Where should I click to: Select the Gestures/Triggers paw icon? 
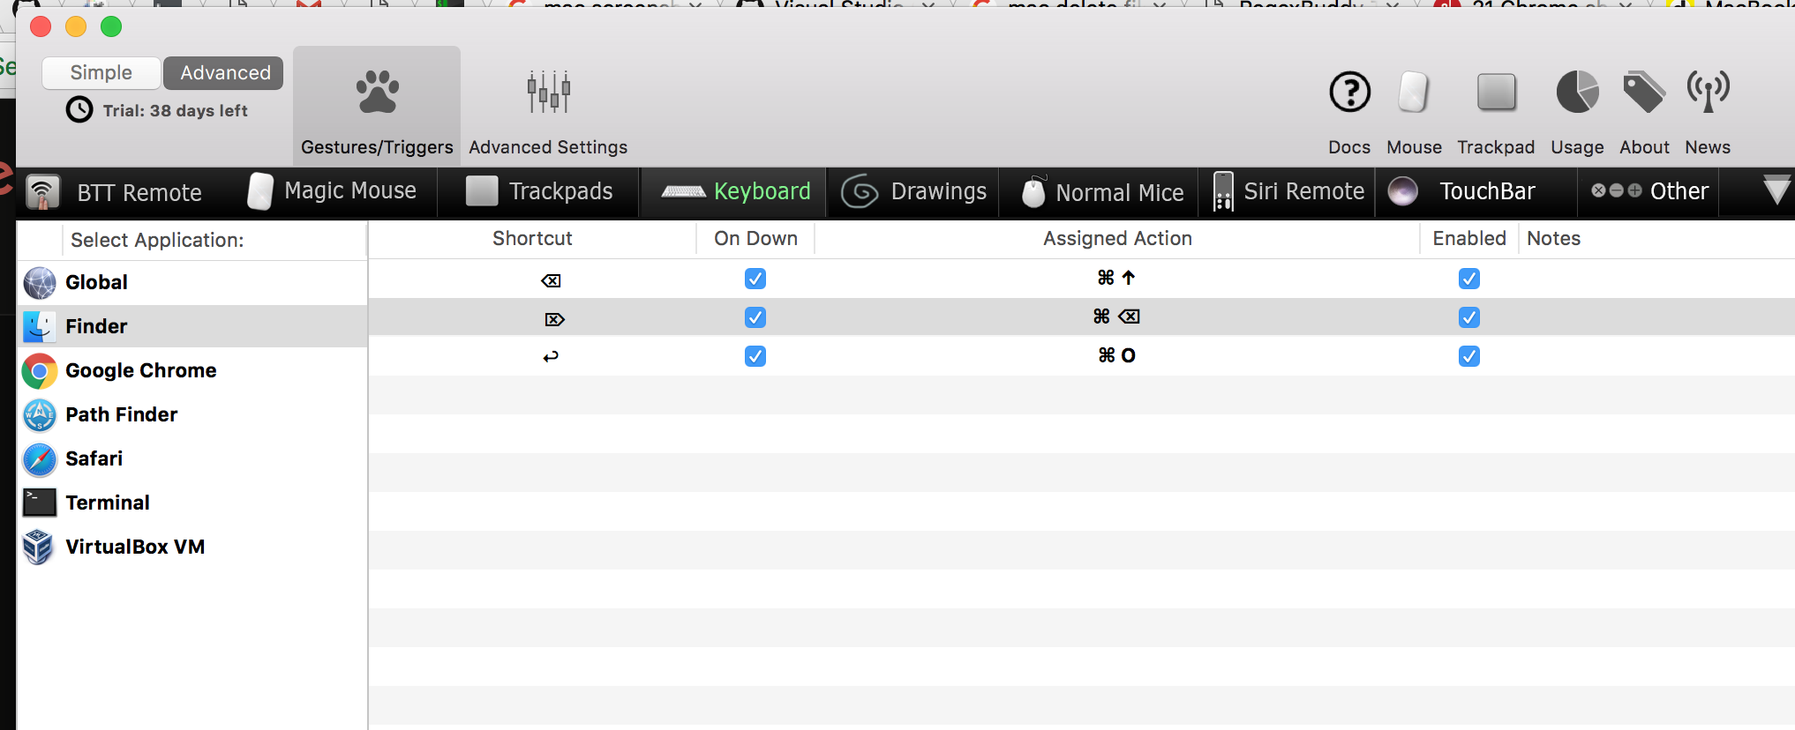click(377, 92)
